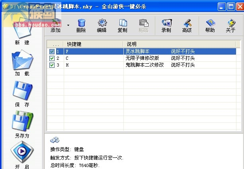Click the 总时间长度: 7640毫秒 text
Viewport: 244px width, 169px height.
[75, 165]
